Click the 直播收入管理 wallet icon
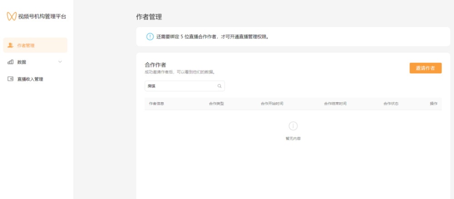Image resolution: width=454 pixels, height=199 pixels. pos(10,79)
